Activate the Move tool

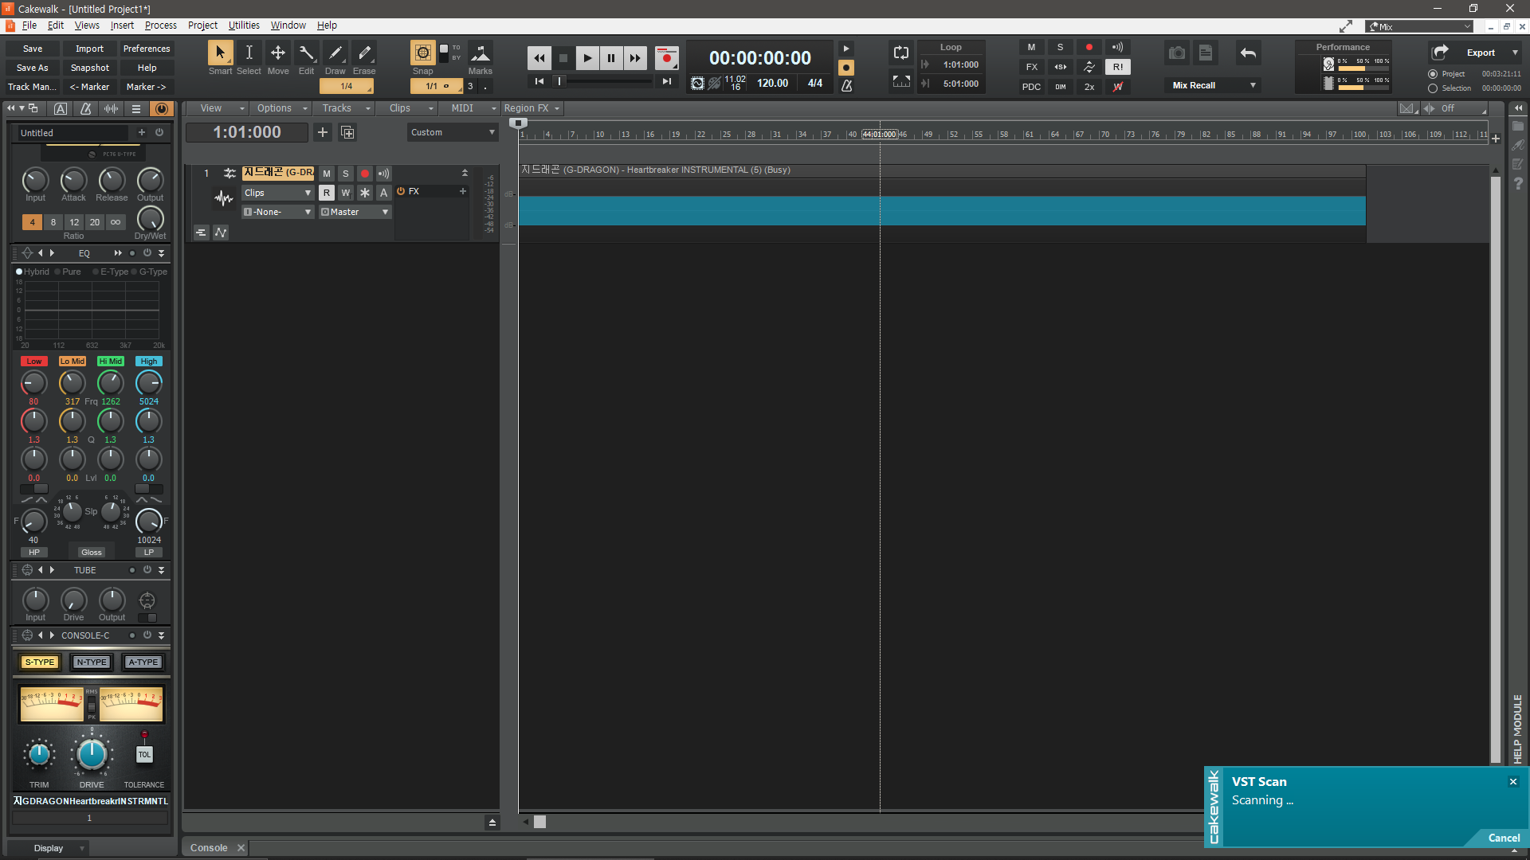pos(278,53)
